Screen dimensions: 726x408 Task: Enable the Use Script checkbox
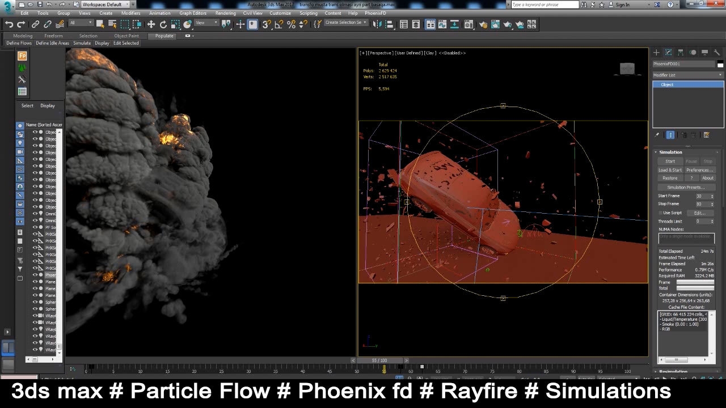coord(660,212)
